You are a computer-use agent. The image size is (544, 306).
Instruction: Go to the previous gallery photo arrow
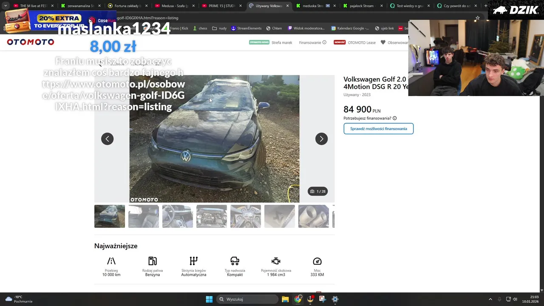(x=107, y=139)
